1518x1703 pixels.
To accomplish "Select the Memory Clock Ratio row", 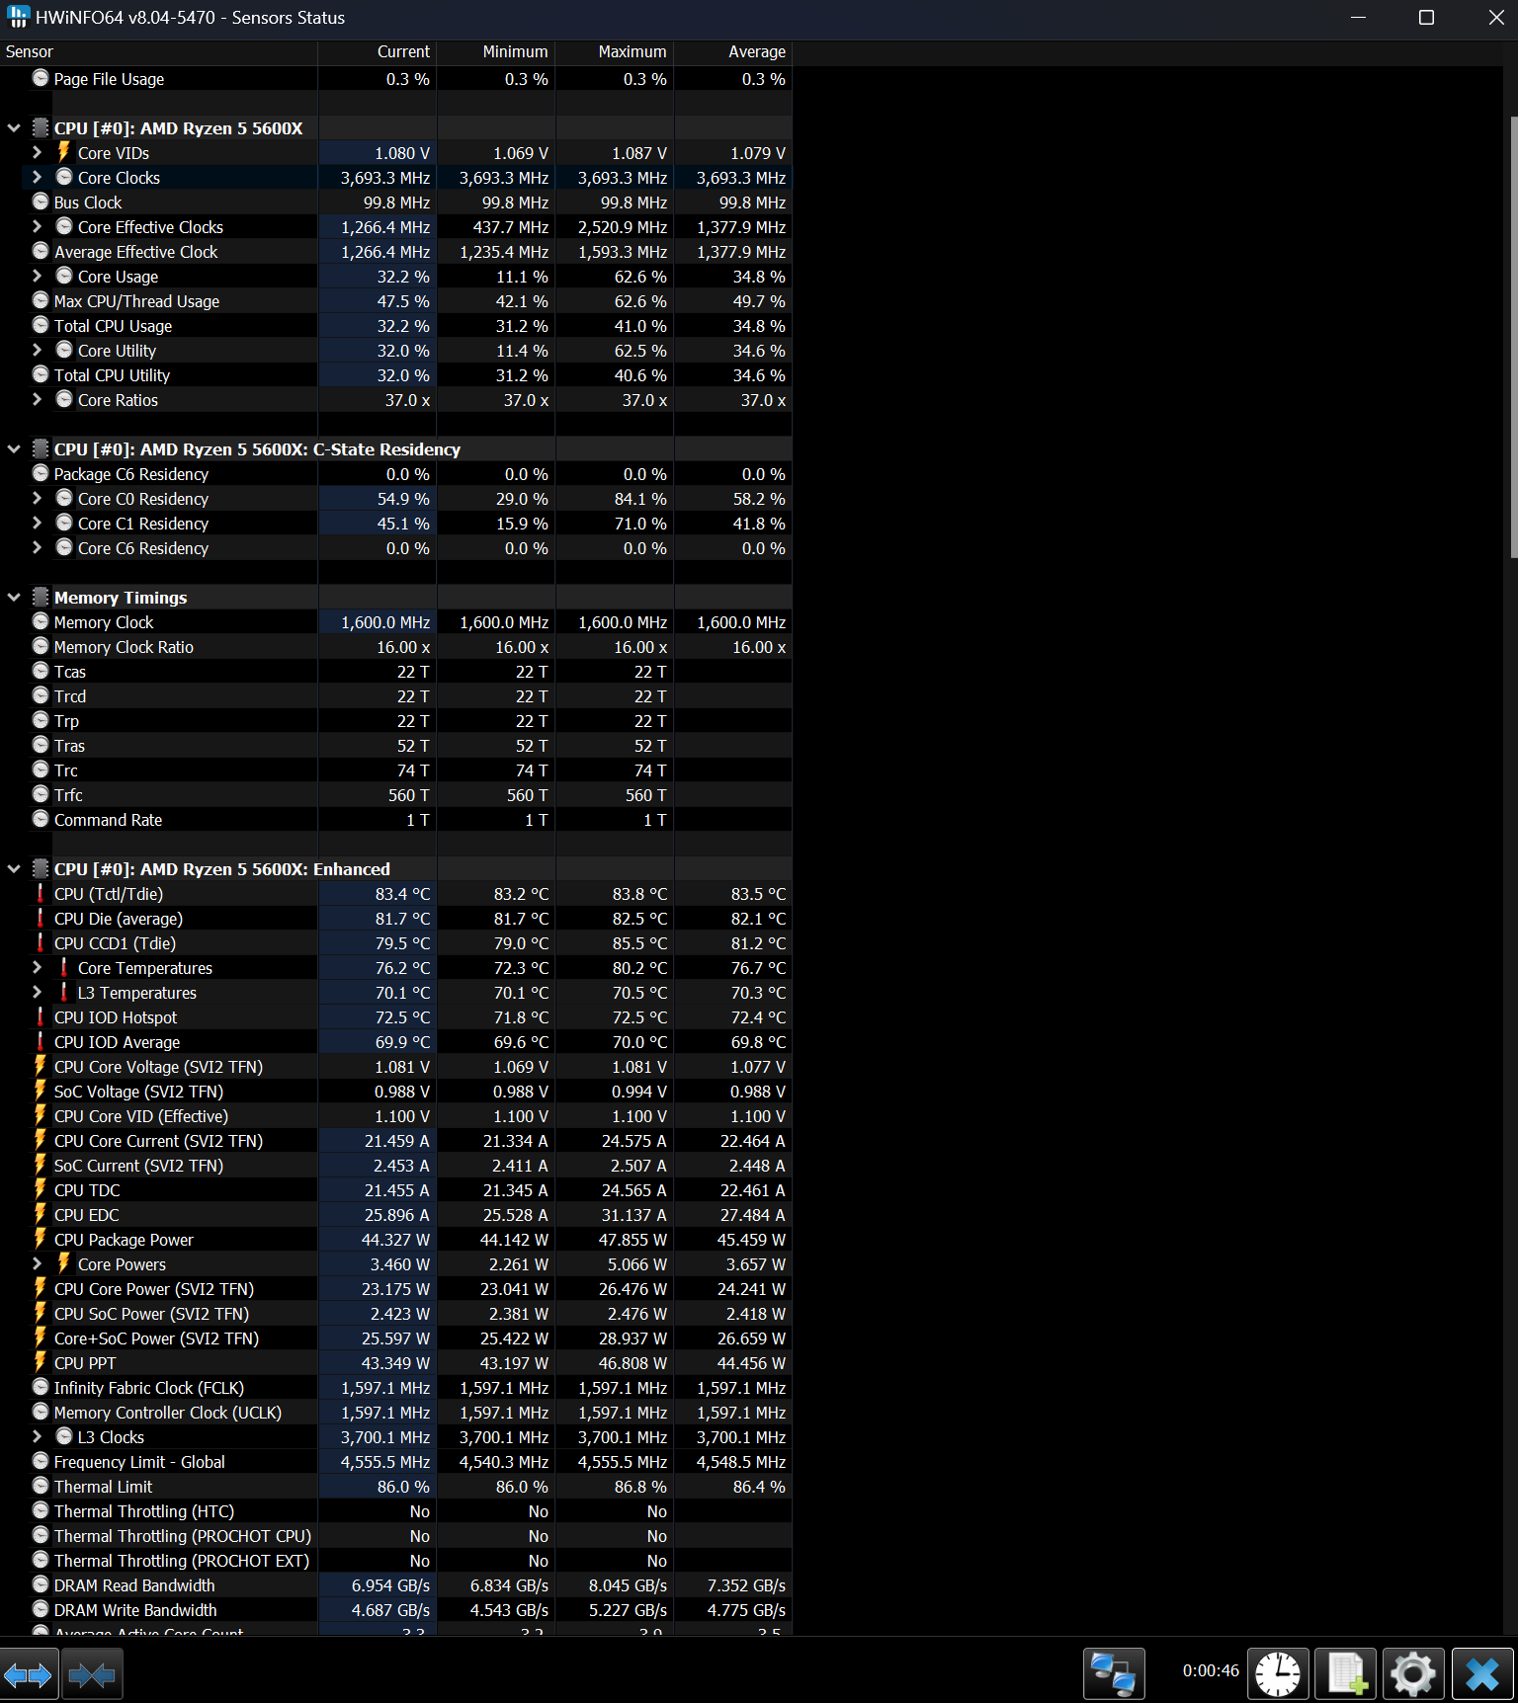I will (395, 646).
